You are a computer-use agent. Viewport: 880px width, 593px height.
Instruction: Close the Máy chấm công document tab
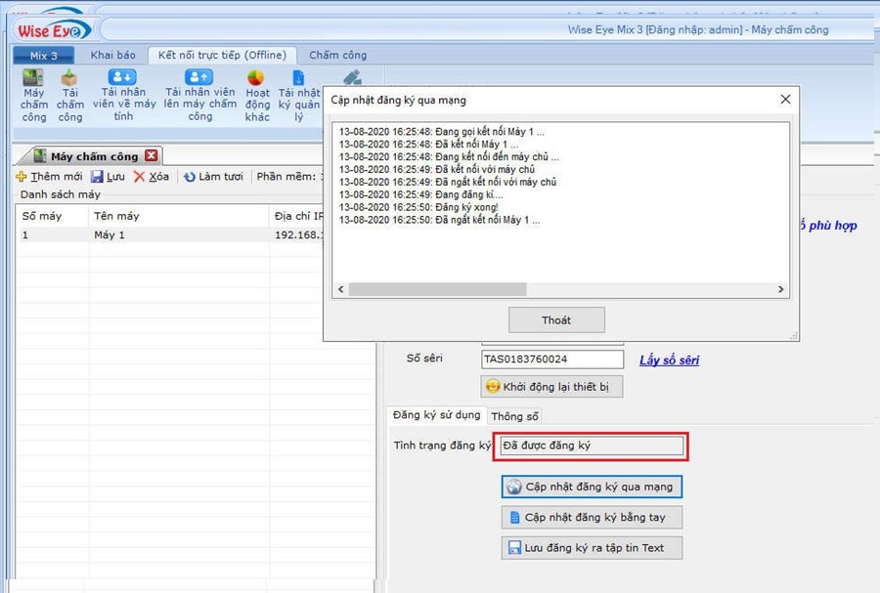[x=151, y=155]
